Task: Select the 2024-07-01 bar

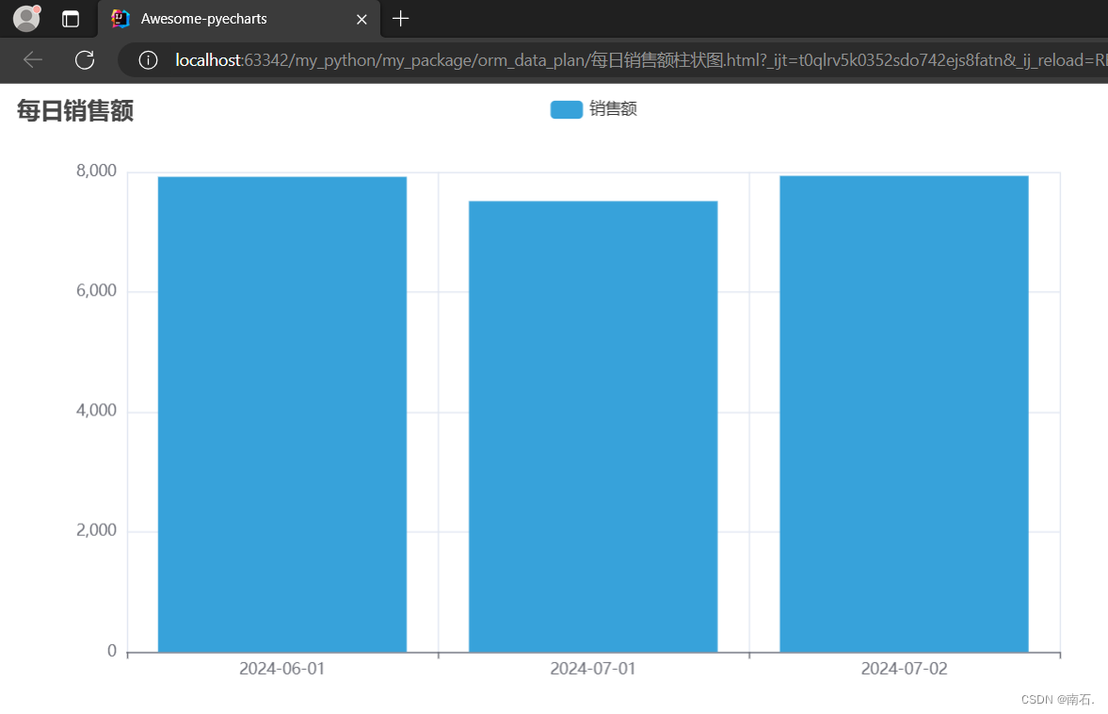Action: pos(593,427)
